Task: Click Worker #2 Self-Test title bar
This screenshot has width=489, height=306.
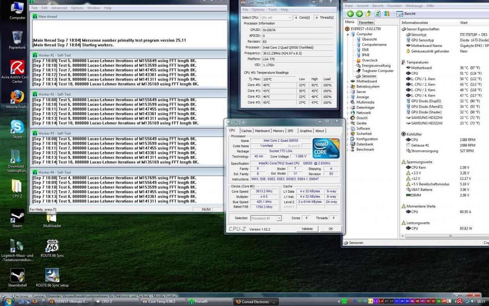Action: click(129, 94)
